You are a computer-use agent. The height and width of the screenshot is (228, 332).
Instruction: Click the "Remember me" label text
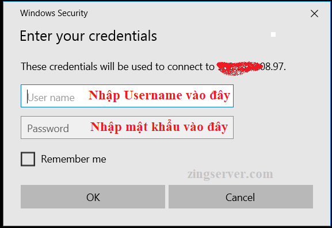[x=74, y=159]
